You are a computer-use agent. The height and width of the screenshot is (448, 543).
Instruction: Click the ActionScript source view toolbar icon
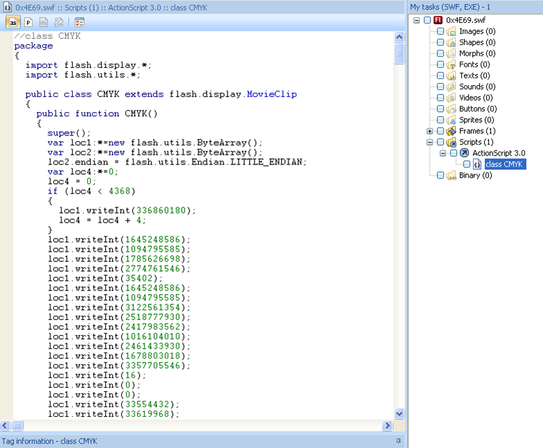pos(13,22)
